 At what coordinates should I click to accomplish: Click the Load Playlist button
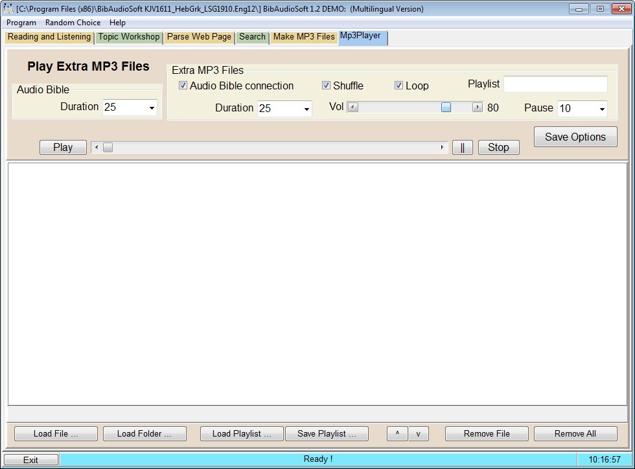[x=242, y=434]
